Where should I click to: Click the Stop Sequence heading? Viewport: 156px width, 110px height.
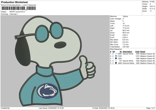[116, 49]
